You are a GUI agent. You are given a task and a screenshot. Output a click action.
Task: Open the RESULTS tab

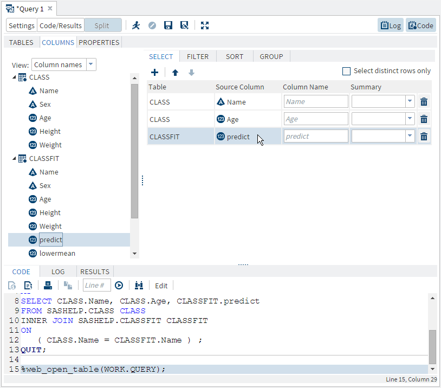[95, 271]
